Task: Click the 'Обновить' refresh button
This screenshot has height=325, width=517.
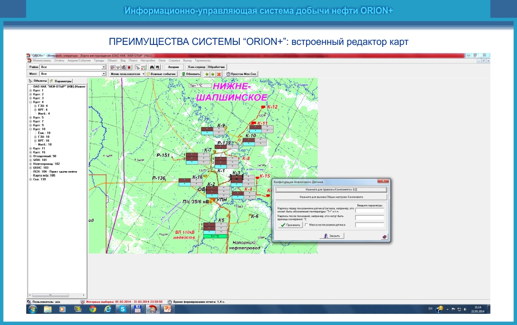Action: (191, 74)
